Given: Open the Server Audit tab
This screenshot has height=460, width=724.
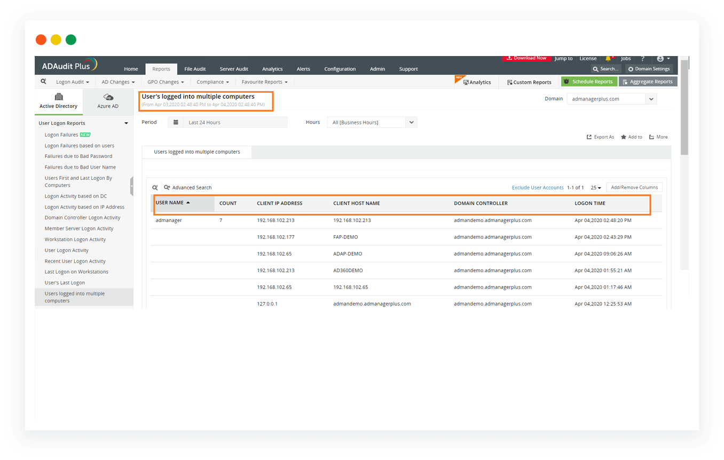Looking at the screenshot, I should click(234, 69).
